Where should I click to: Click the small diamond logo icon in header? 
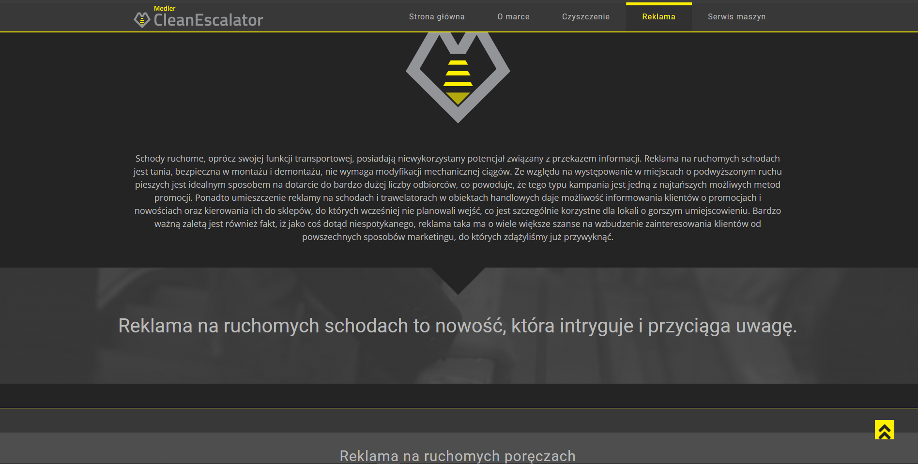tap(141, 20)
